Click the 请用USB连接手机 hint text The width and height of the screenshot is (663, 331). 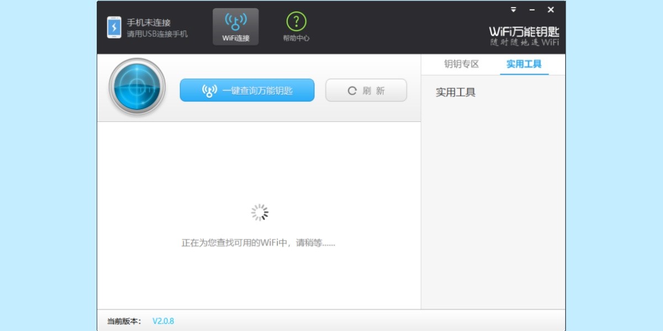click(157, 34)
